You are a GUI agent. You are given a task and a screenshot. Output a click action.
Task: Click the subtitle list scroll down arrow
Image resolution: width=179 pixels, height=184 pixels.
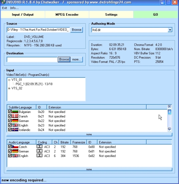point(169,129)
